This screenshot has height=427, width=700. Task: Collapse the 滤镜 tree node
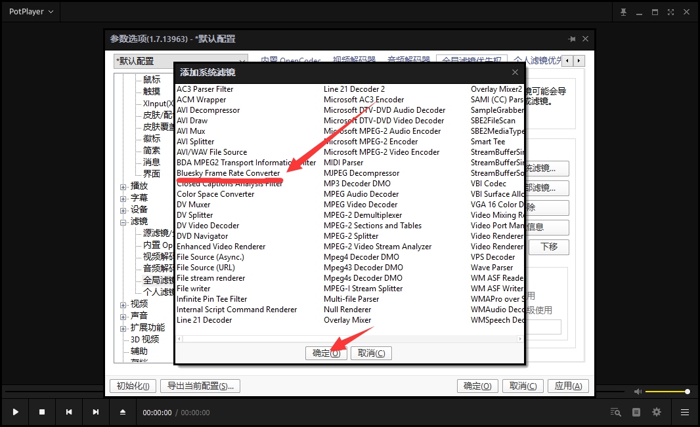(x=123, y=222)
